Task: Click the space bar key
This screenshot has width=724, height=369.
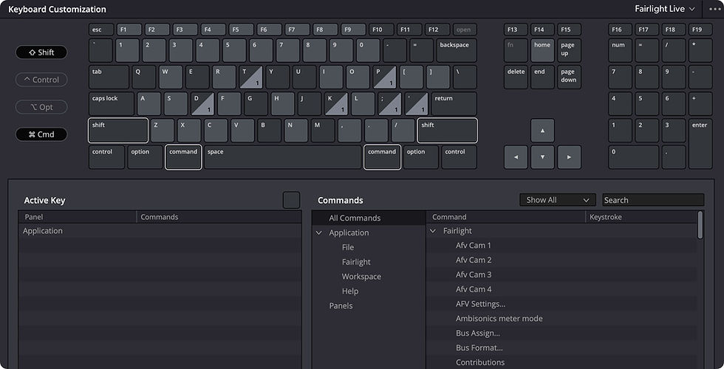Action: pyautogui.click(x=282, y=157)
